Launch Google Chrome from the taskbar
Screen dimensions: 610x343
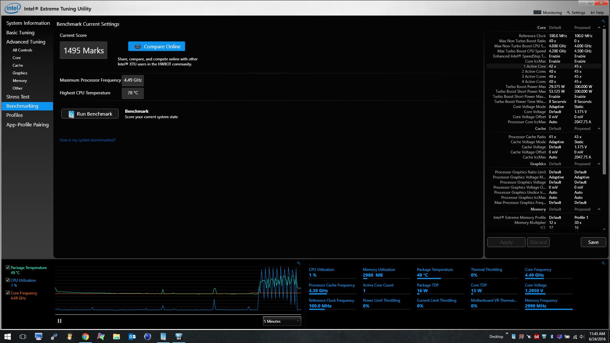coord(85,337)
